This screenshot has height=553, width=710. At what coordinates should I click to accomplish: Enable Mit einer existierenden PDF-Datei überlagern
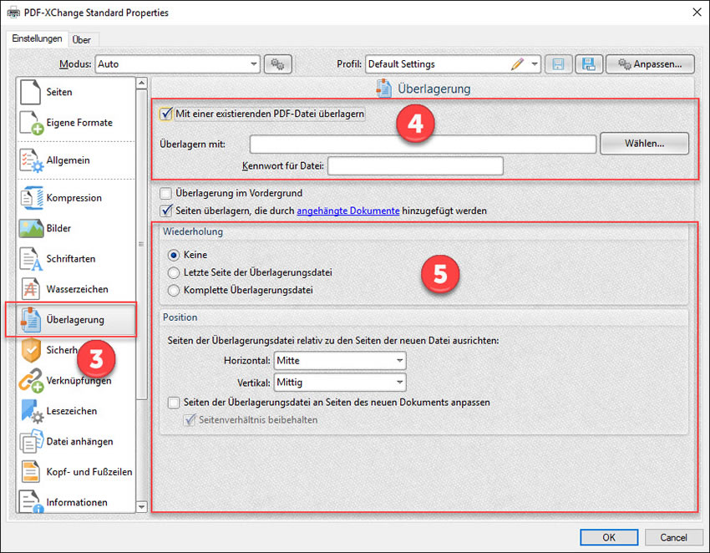pos(165,114)
